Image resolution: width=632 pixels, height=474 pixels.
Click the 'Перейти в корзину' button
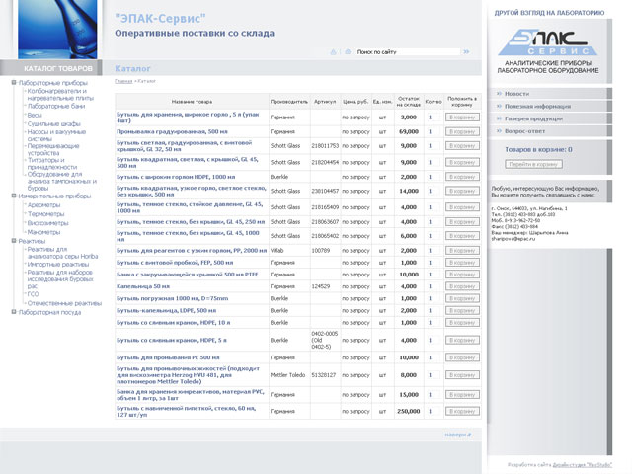(x=533, y=164)
